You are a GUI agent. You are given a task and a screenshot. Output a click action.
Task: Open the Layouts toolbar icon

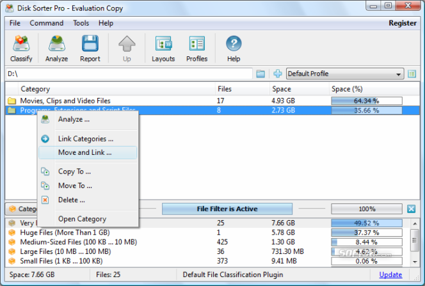[x=163, y=44]
